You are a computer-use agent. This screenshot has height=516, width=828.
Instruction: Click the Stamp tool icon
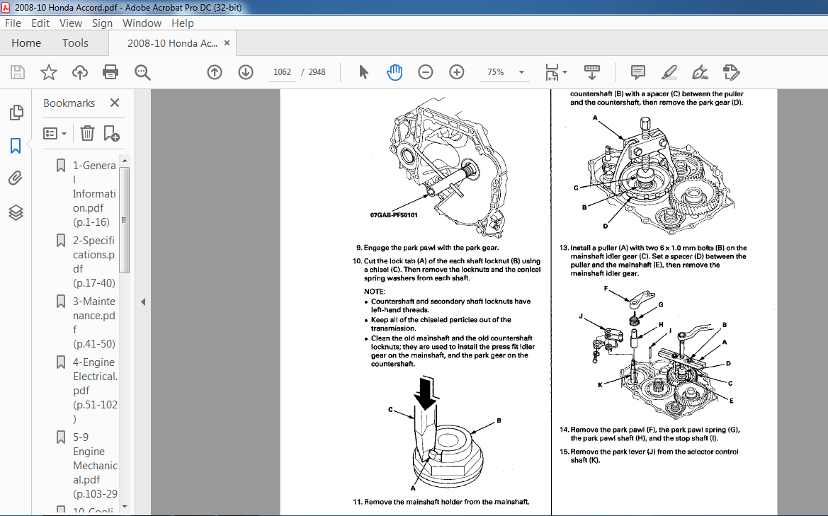click(732, 72)
